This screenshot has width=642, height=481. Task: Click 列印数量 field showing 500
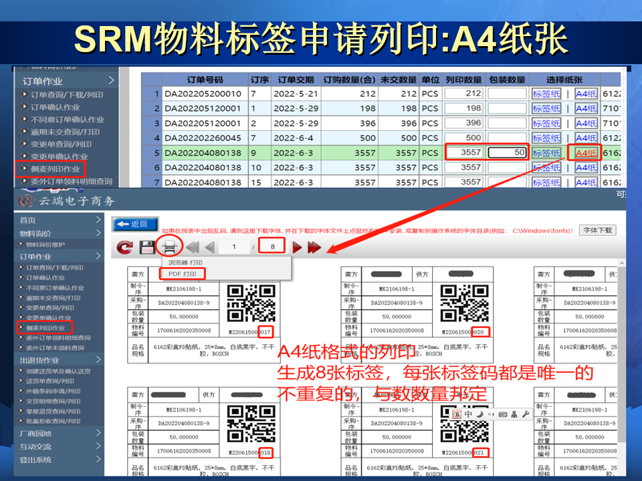click(464, 138)
